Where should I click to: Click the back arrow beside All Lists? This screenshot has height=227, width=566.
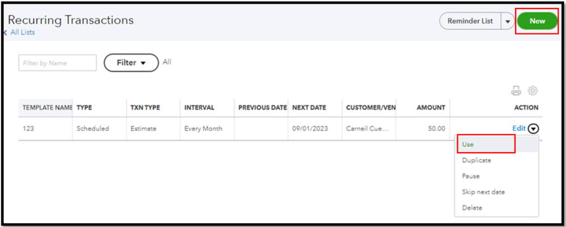click(x=5, y=33)
